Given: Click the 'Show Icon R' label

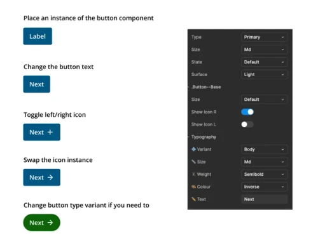Looking at the screenshot, I should coord(204,112).
